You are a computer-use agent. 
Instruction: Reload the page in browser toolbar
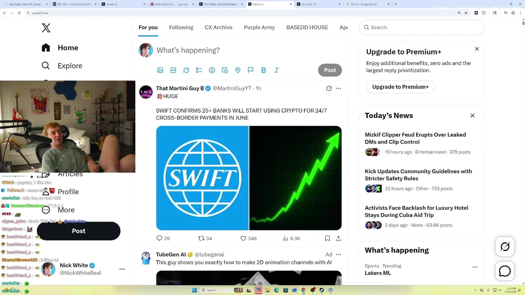point(19,13)
